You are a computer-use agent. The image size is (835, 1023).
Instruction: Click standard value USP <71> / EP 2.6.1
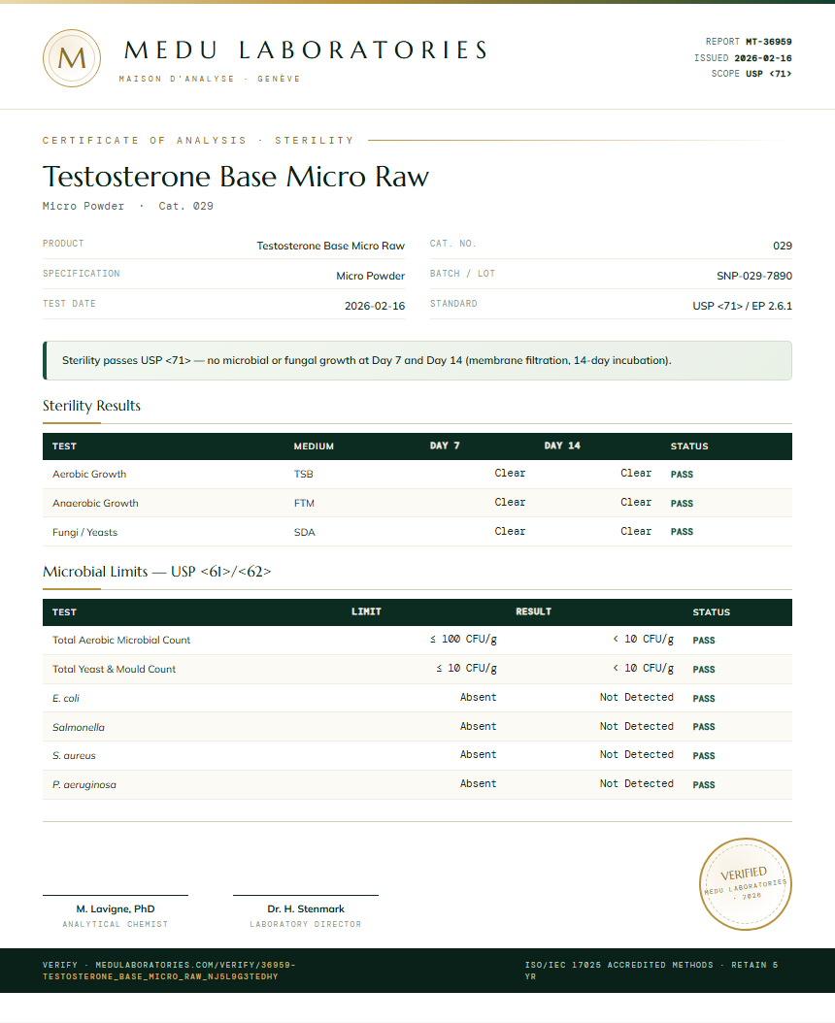pyautogui.click(x=743, y=306)
